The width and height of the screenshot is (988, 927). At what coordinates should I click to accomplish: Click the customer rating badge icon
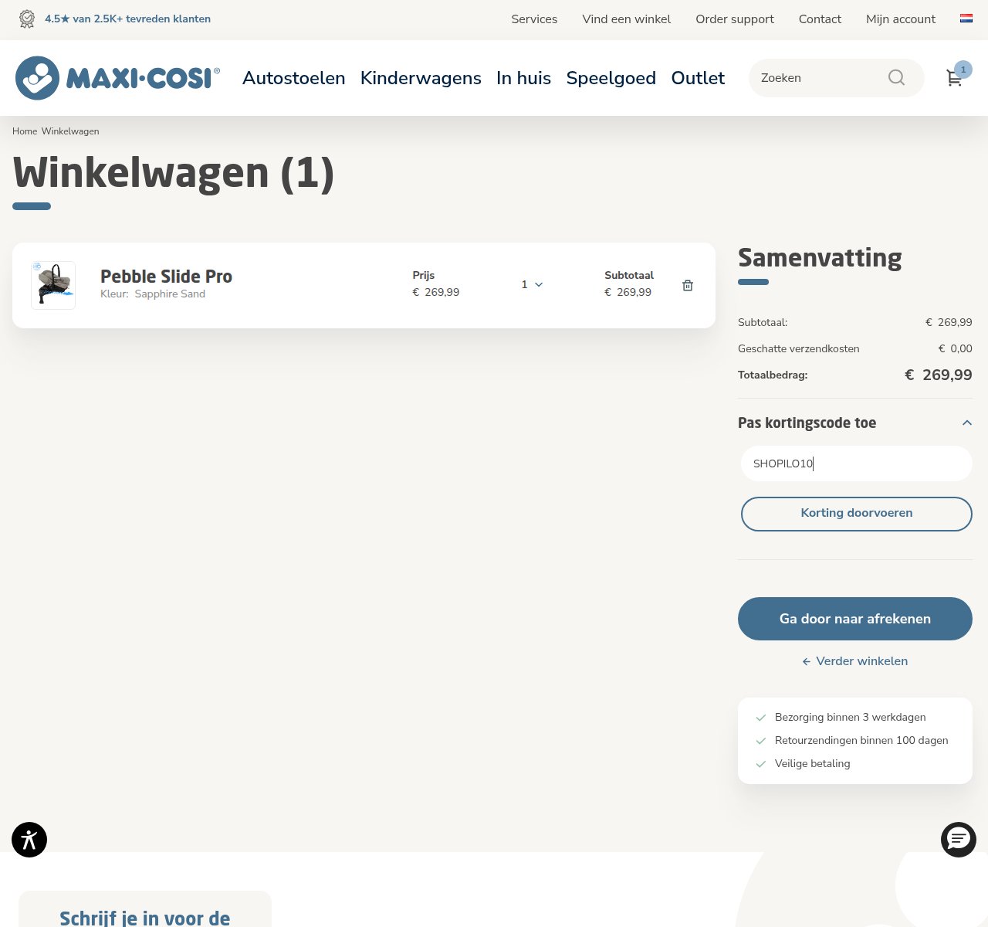click(x=27, y=19)
